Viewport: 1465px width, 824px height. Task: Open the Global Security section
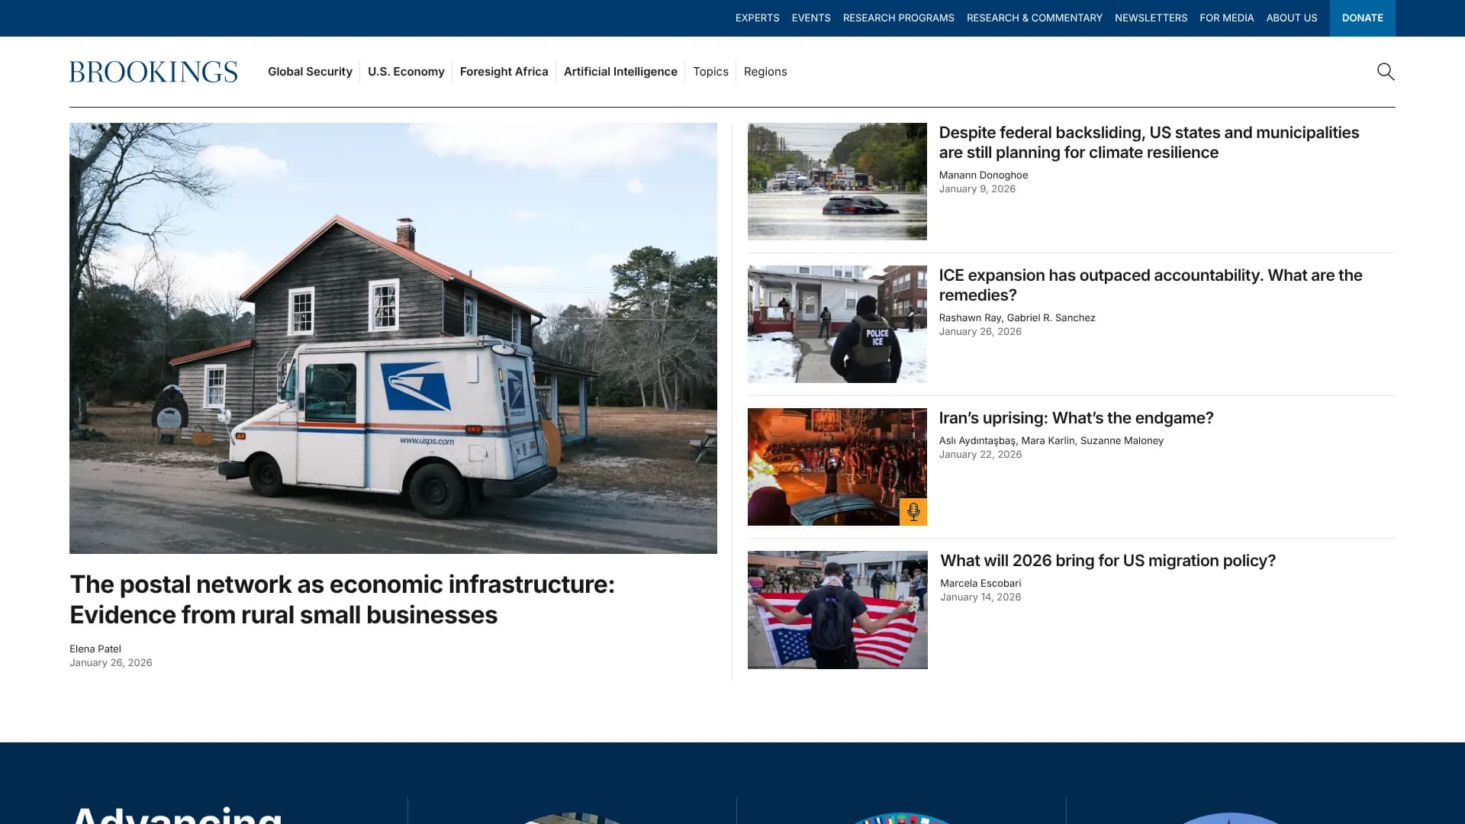click(310, 72)
